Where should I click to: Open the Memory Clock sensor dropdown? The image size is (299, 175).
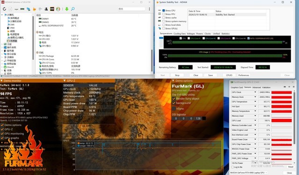(x=255, y=97)
